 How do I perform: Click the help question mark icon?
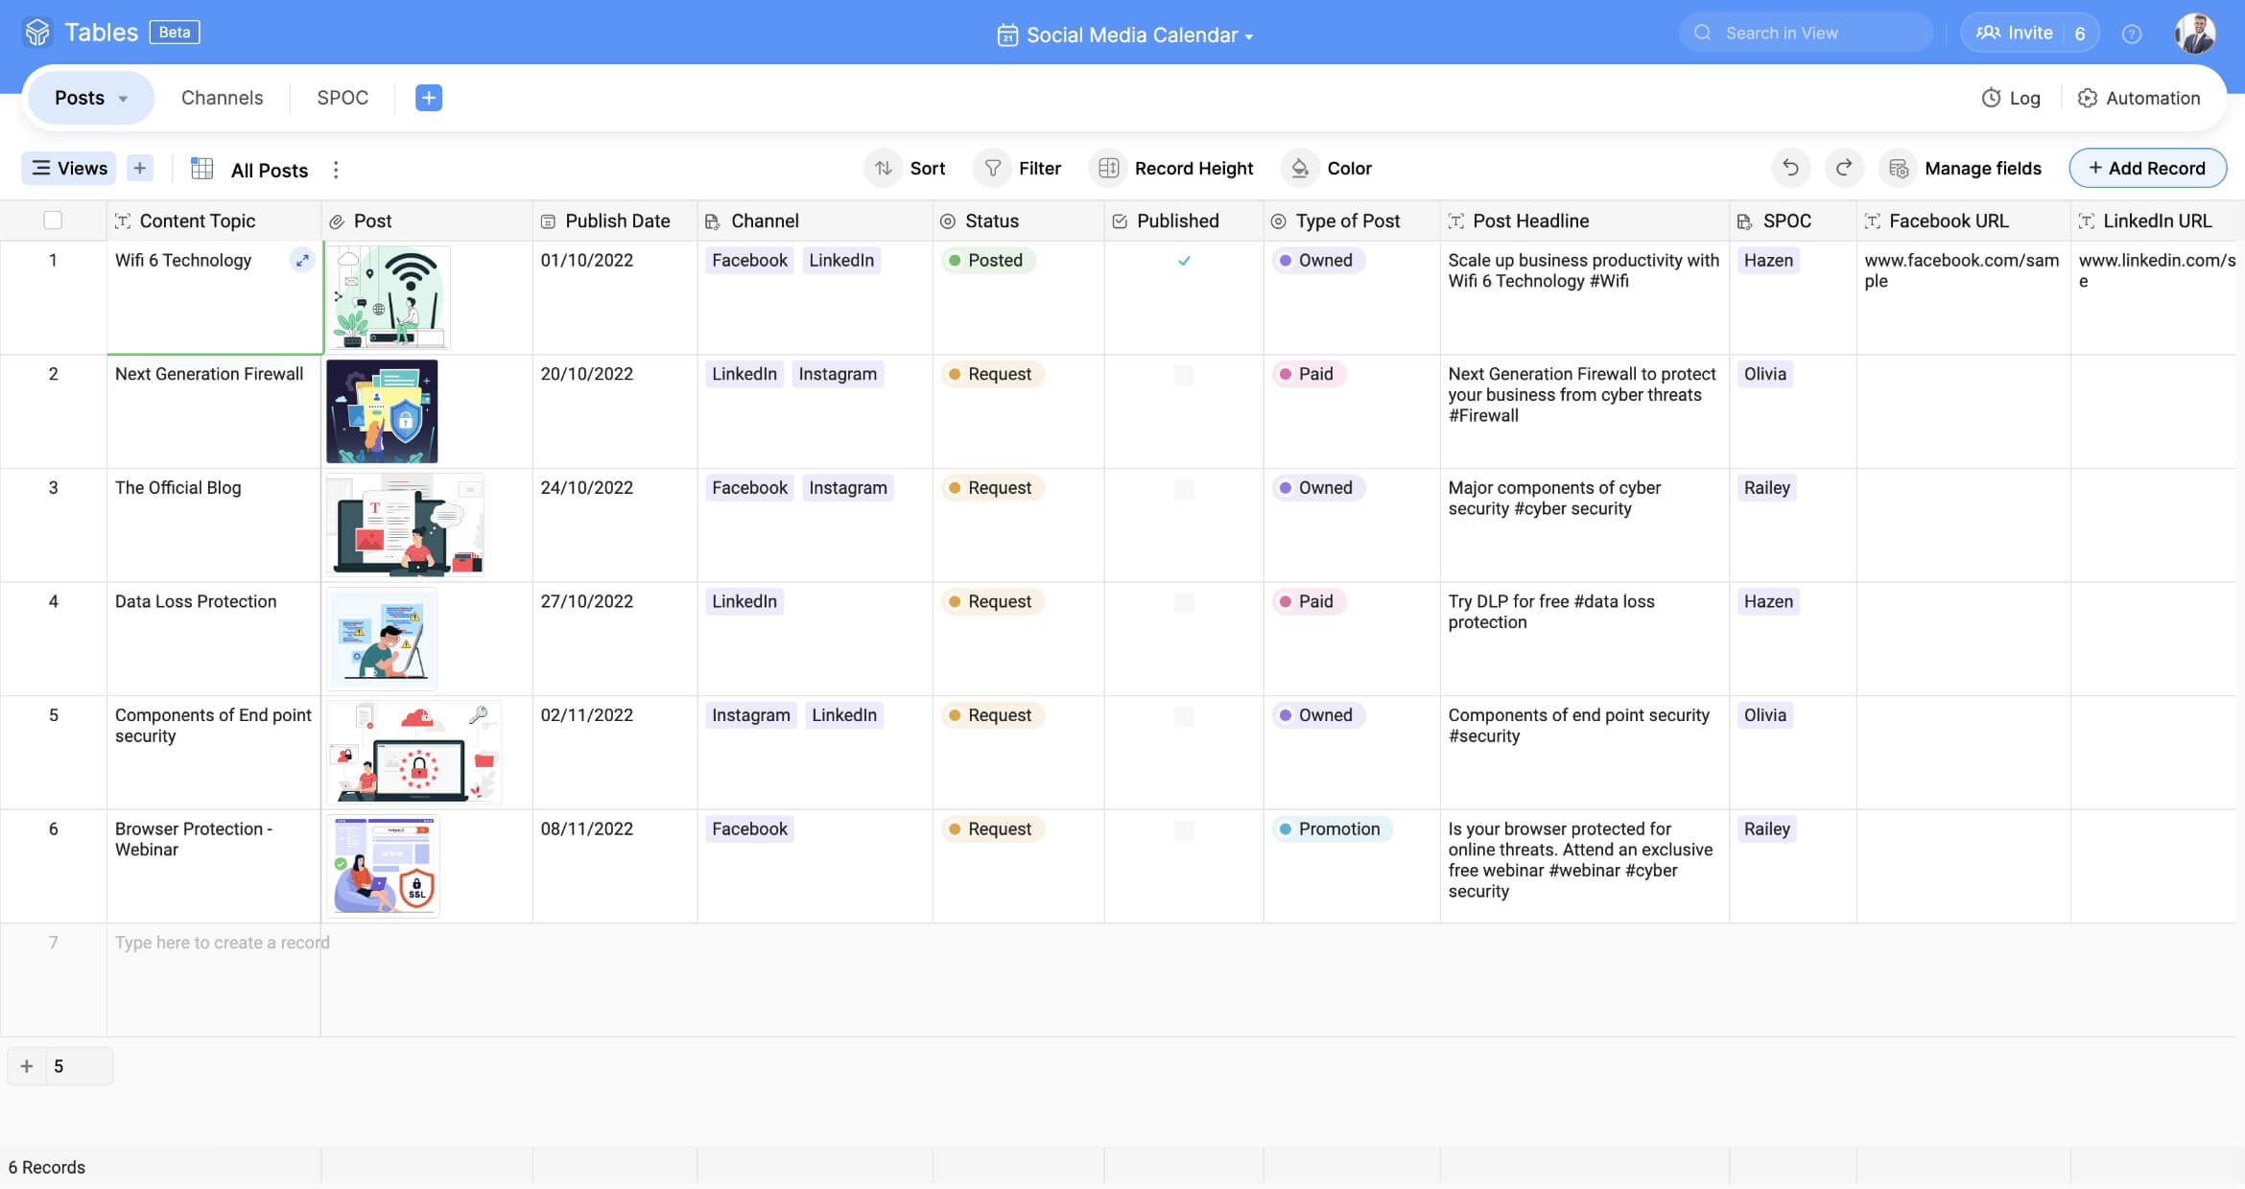click(2131, 34)
